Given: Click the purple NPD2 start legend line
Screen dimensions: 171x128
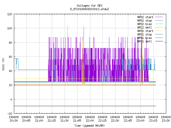Looking at the screenshot, I should (159, 17).
